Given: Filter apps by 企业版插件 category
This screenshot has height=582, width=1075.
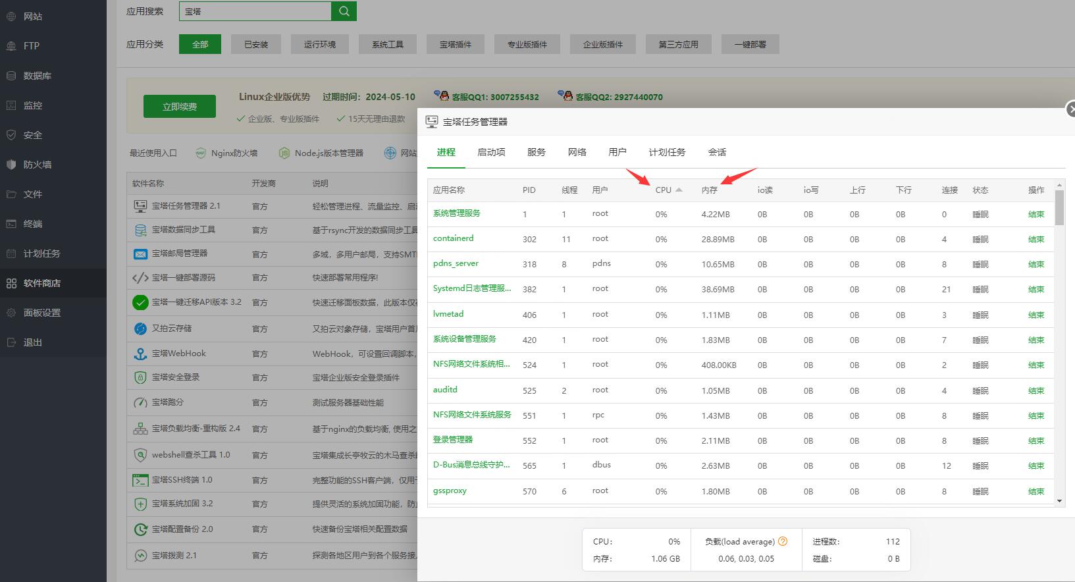Looking at the screenshot, I should pos(603,44).
